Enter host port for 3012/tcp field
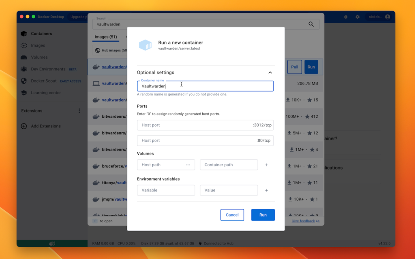This screenshot has height=259, width=415. click(195, 125)
